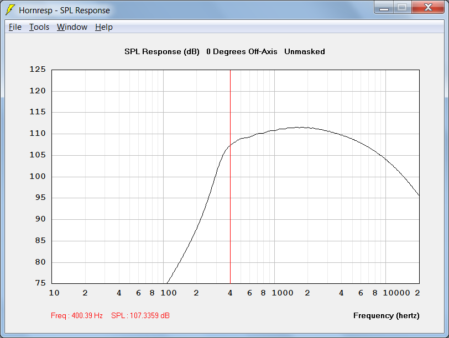Viewport: 449px width, 338px height.
Task: Click the Freq : 400.39 Hz readout
Action: (77, 315)
